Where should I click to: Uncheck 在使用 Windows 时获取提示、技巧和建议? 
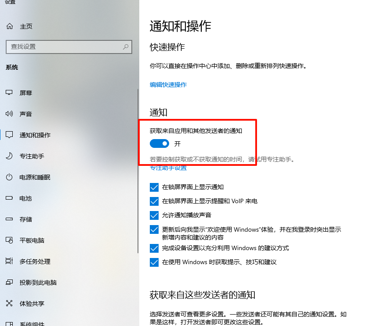(154, 262)
